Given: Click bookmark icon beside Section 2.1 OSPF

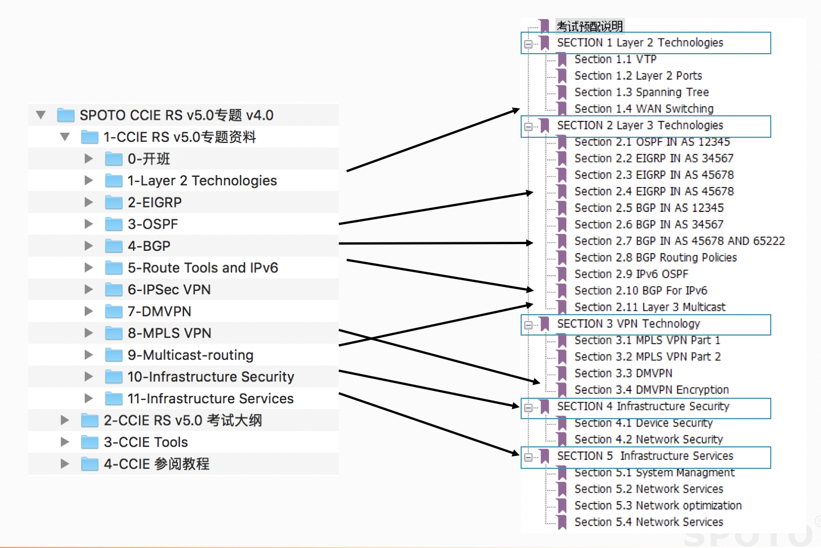Looking at the screenshot, I should (562, 142).
